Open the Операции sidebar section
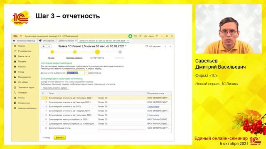The width and height of the screenshot is (266, 149). [x=23, y=93]
